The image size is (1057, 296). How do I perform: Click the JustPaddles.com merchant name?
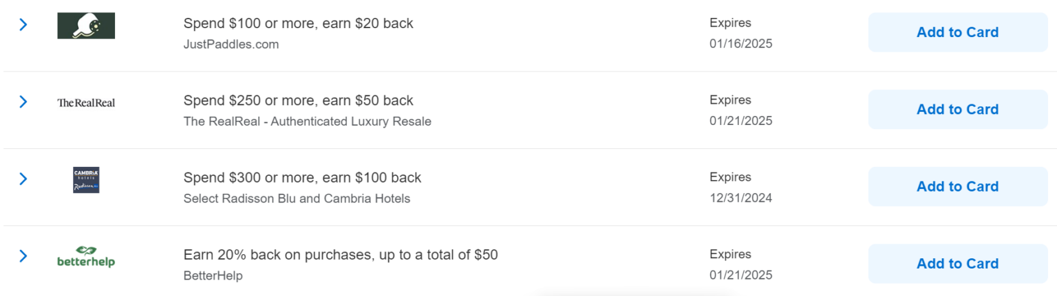[231, 45]
